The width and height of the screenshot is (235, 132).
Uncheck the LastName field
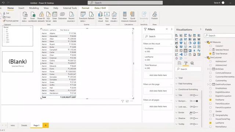click(210, 123)
